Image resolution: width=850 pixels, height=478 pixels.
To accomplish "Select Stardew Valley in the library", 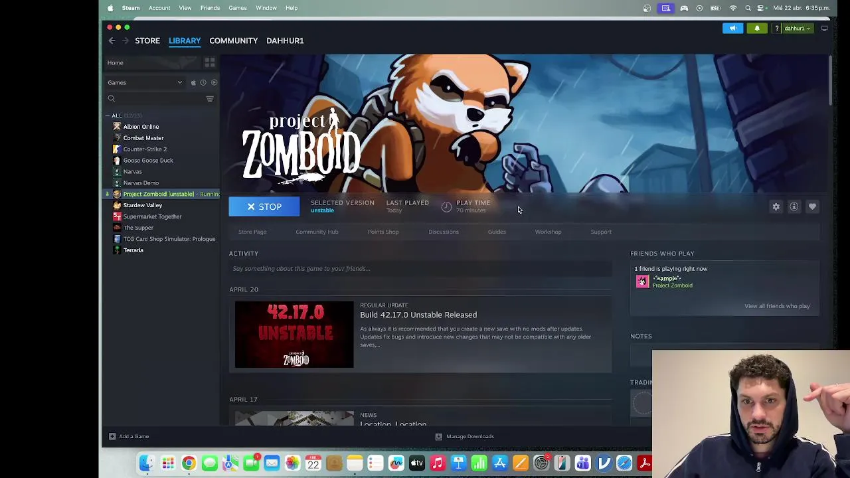I will [x=143, y=205].
